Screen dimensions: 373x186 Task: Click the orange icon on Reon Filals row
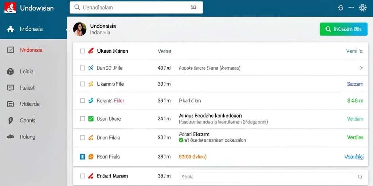91,157
